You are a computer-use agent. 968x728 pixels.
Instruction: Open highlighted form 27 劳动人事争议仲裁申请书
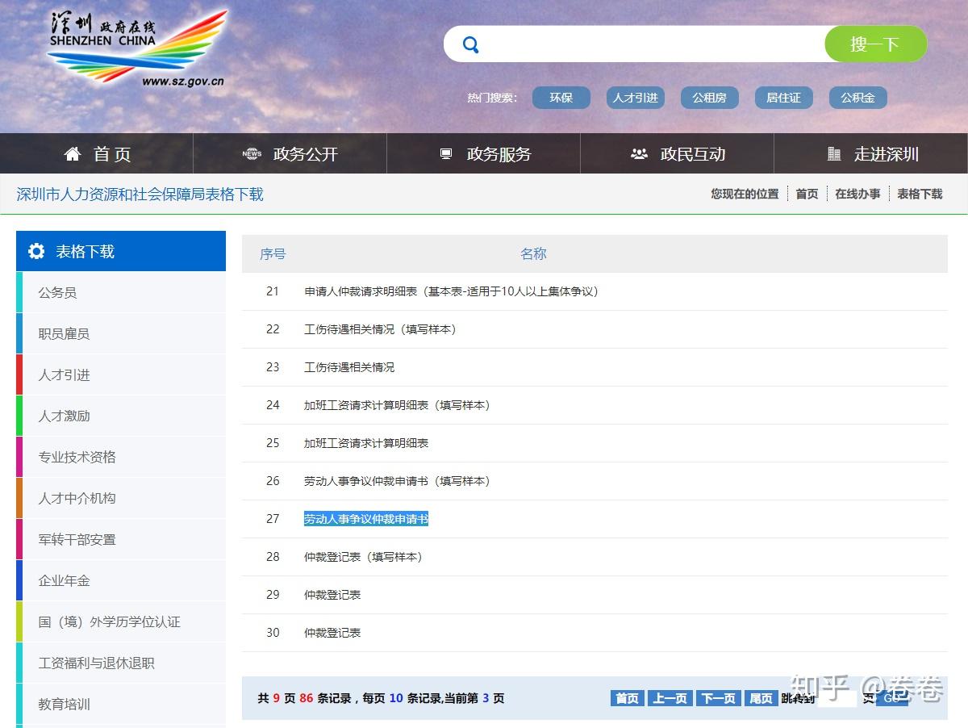click(x=366, y=519)
